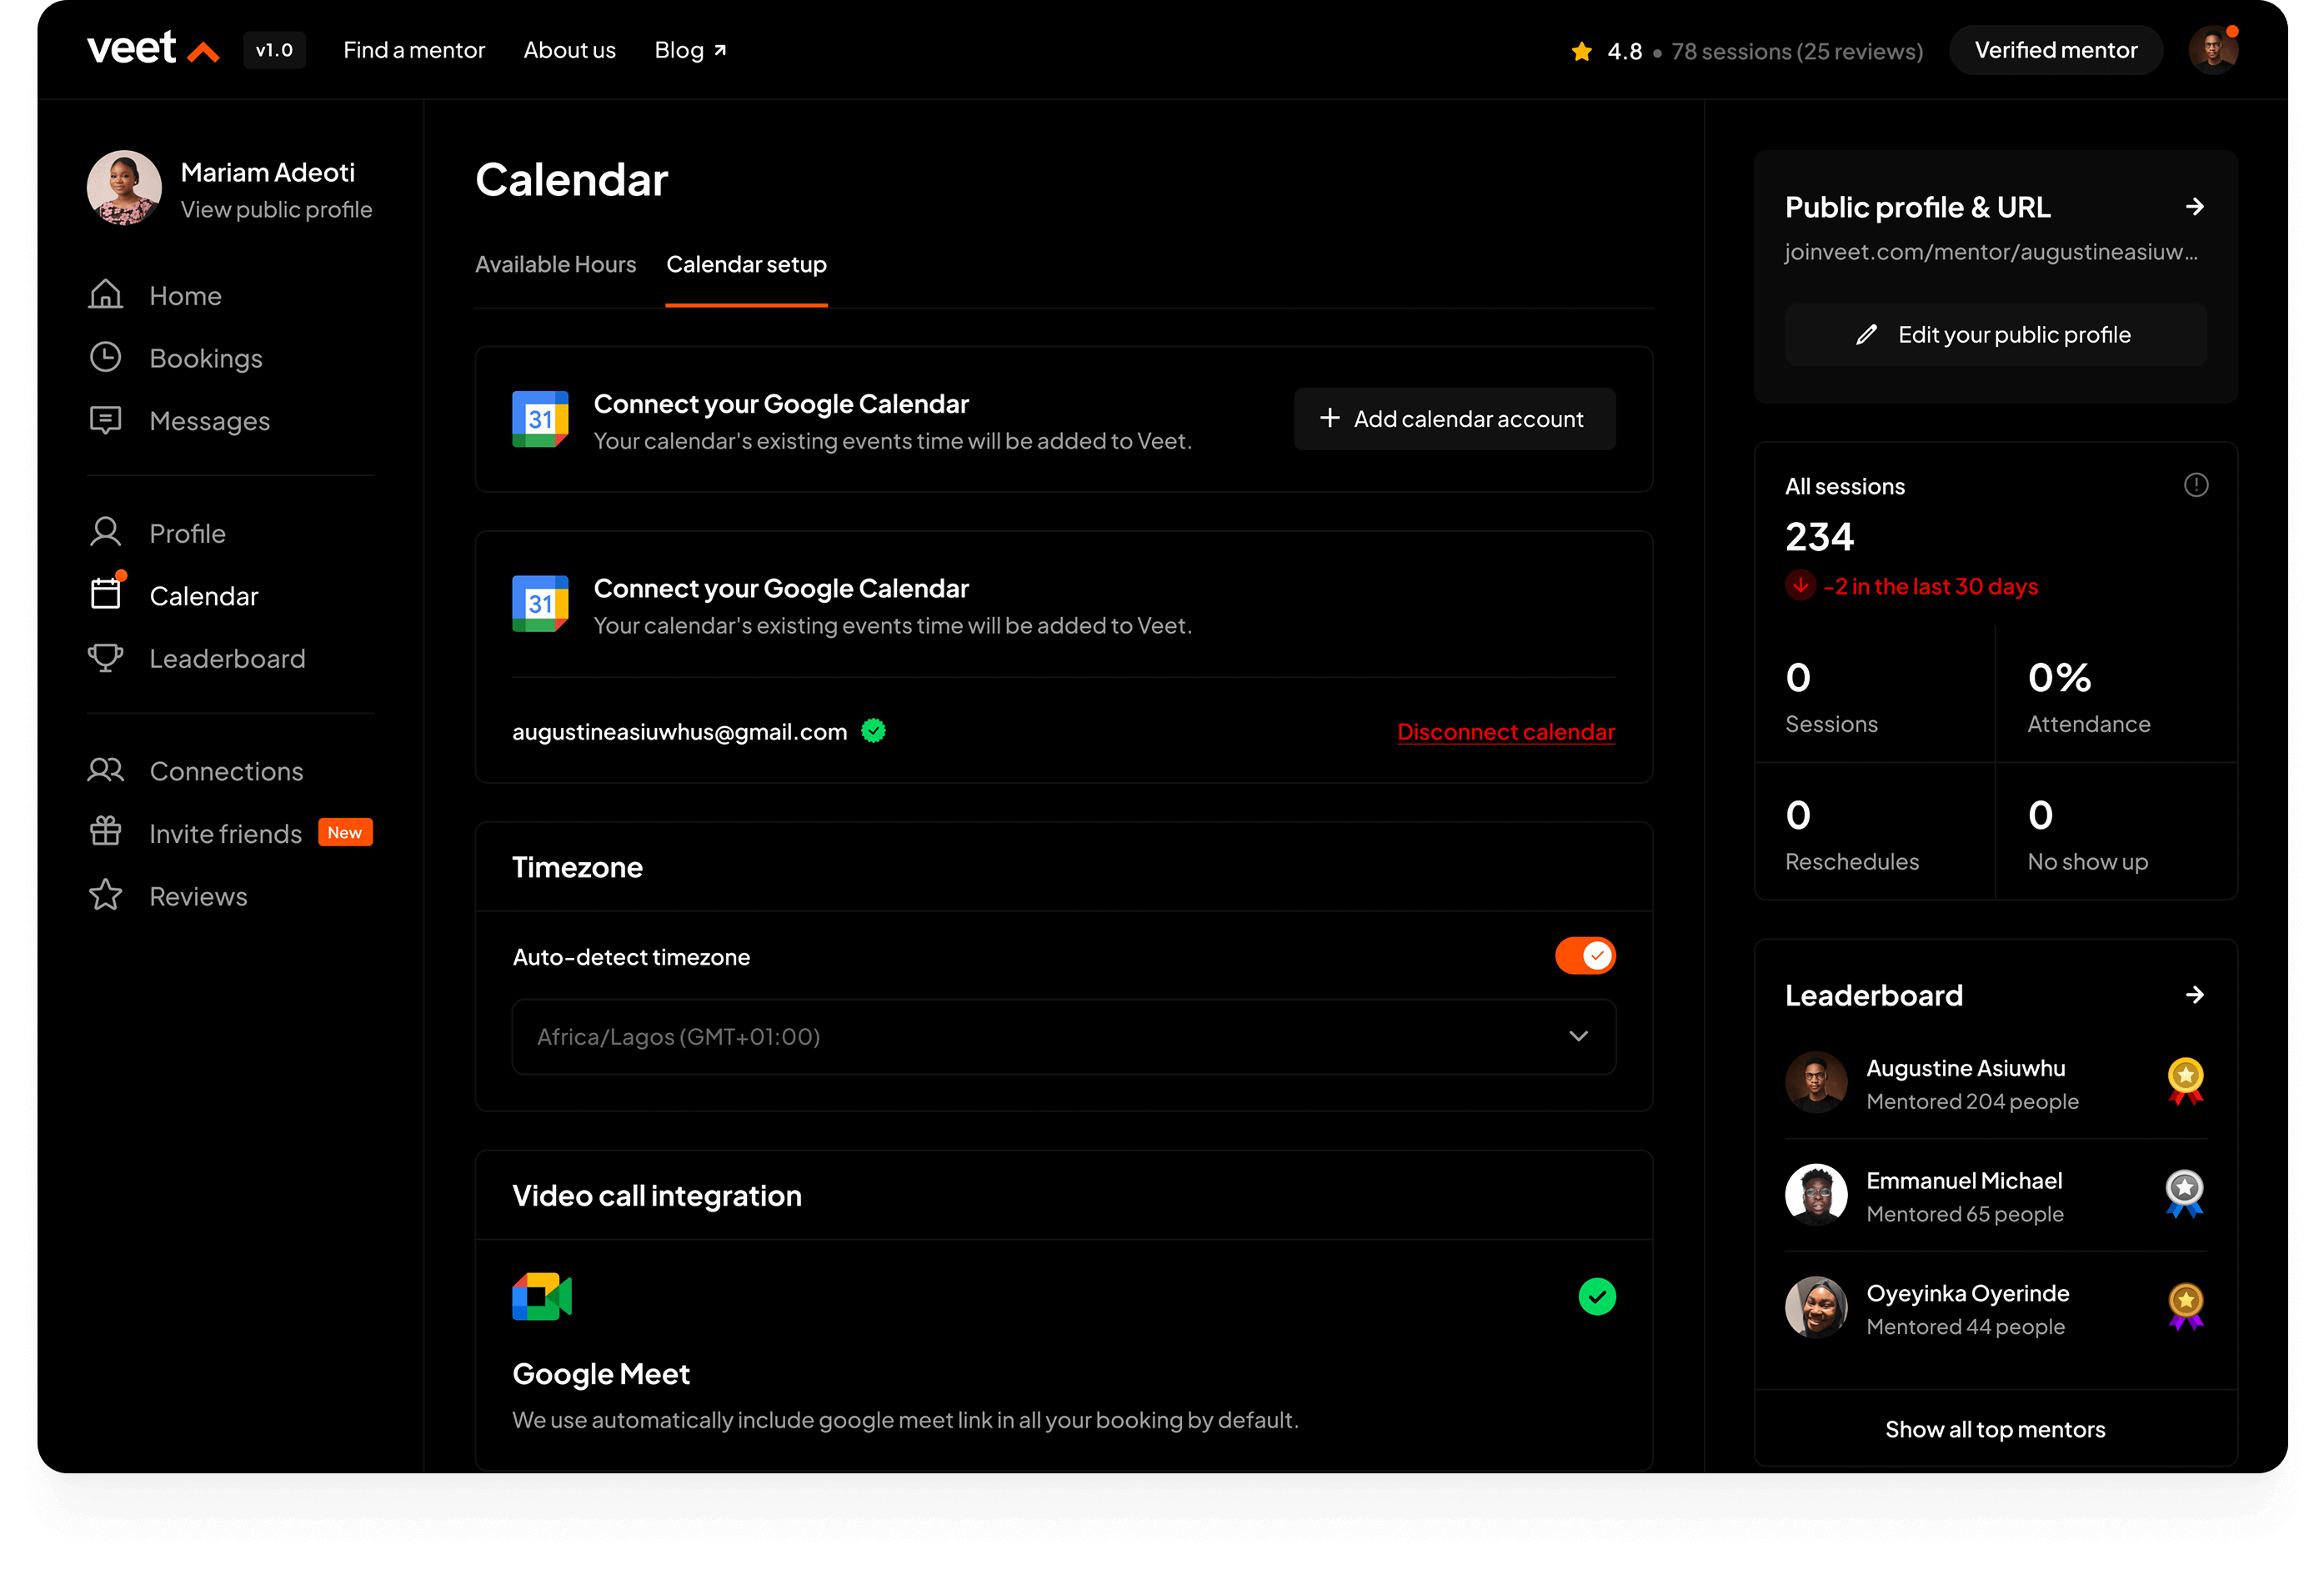Click Add calendar account button

(1454, 419)
